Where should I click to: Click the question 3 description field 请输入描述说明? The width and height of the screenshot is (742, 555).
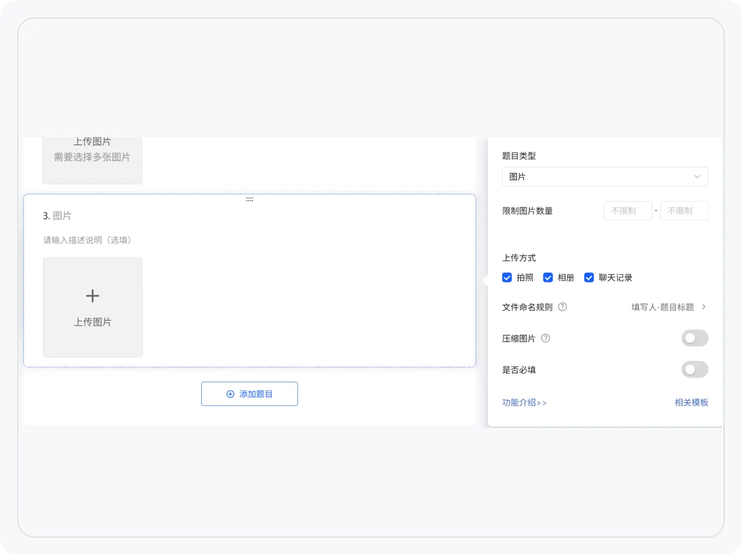[x=87, y=240]
